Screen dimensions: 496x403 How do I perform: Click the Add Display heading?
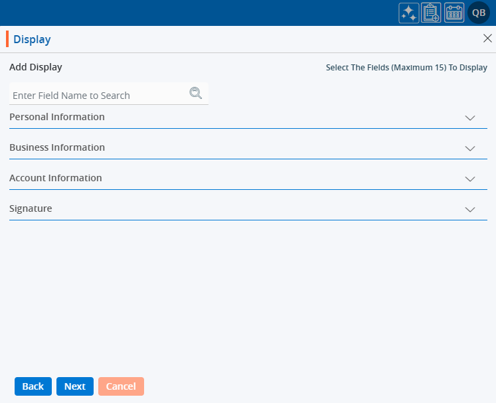pyautogui.click(x=36, y=67)
